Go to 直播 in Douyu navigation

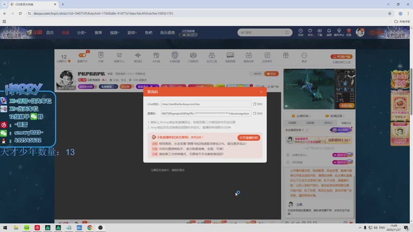point(66,32)
